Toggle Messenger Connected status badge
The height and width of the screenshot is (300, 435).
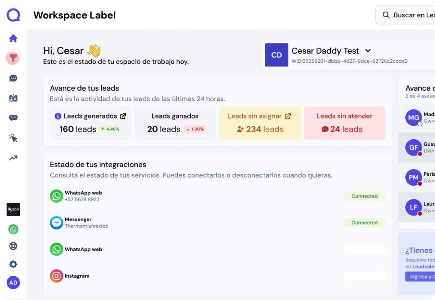point(364,223)
